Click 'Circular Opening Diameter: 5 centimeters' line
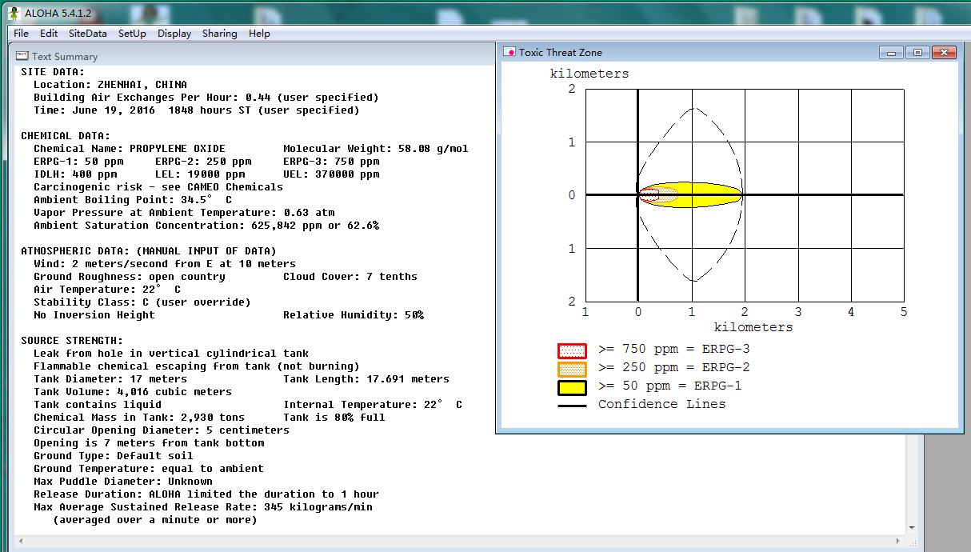This screenshot has height=552, width=971. (162, 430)
